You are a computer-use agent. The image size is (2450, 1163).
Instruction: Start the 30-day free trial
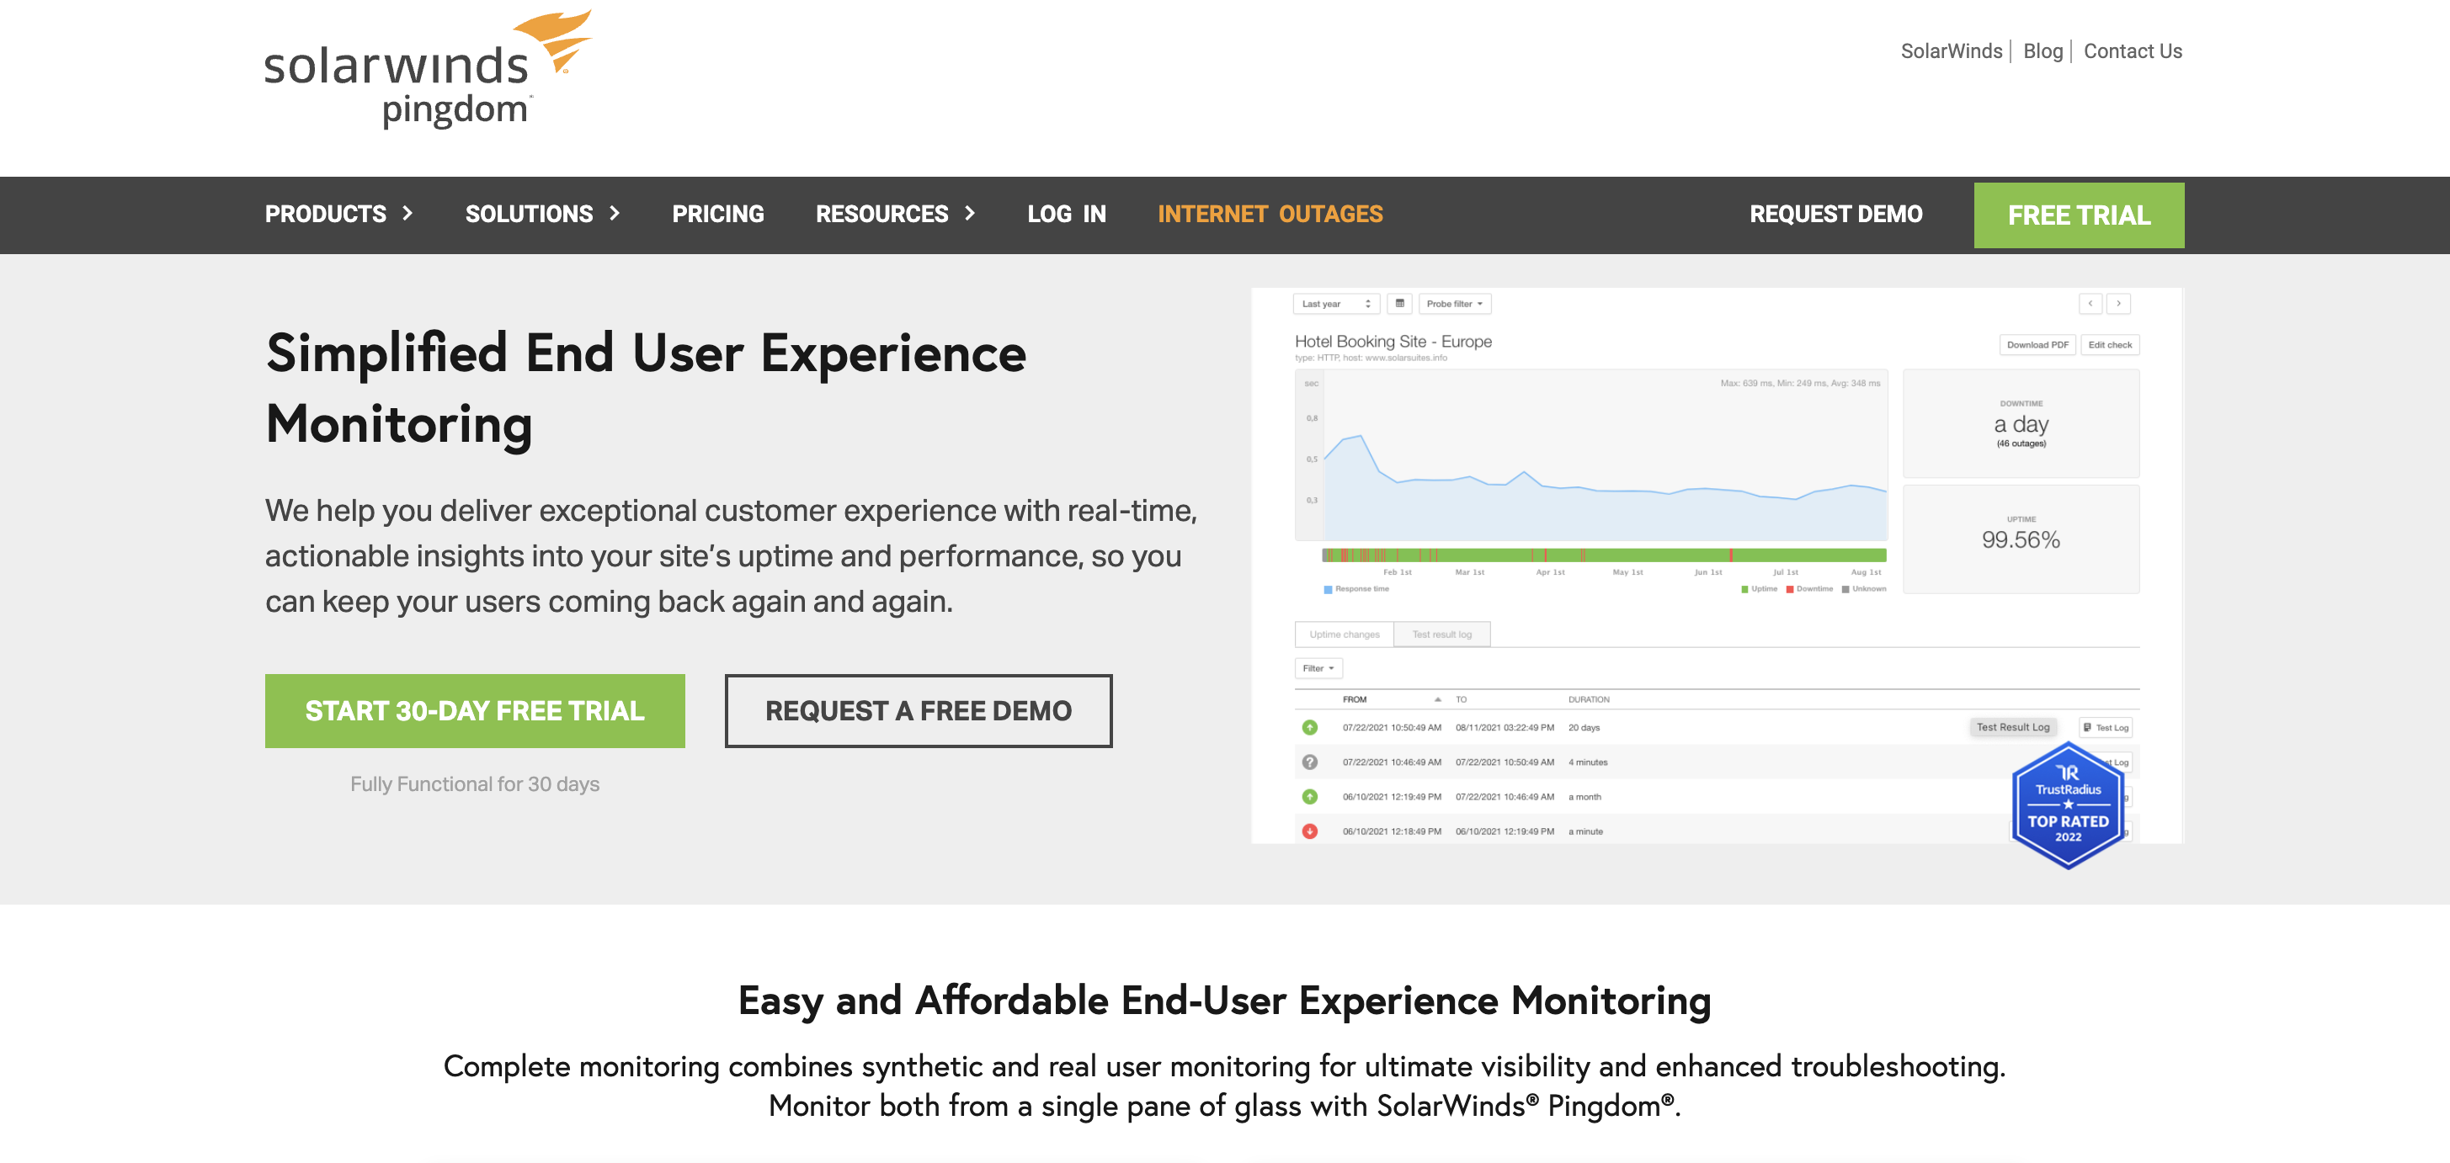pyautogui.click(x=475, y=710)
